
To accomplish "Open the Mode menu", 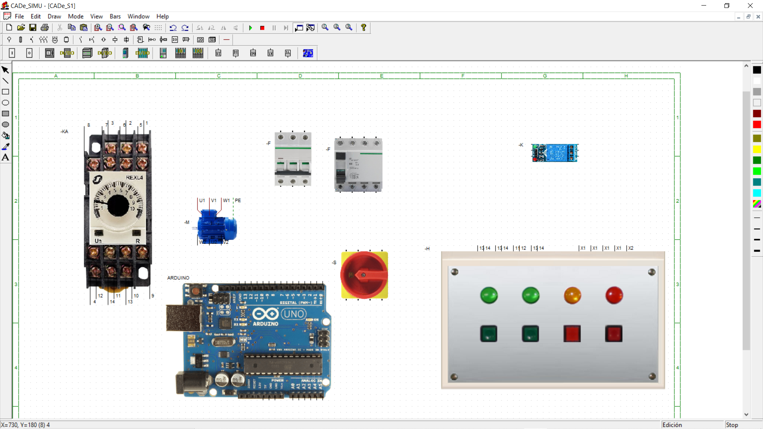I will point(76,16).
